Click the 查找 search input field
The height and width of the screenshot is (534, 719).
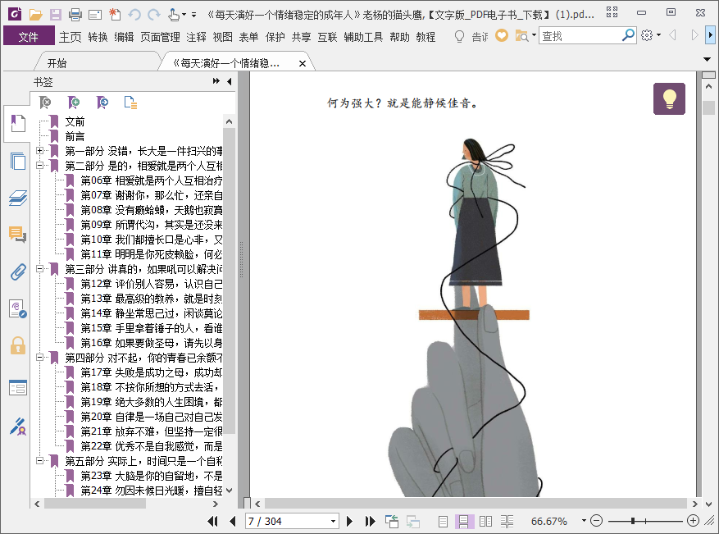click(x=580, y=35)
